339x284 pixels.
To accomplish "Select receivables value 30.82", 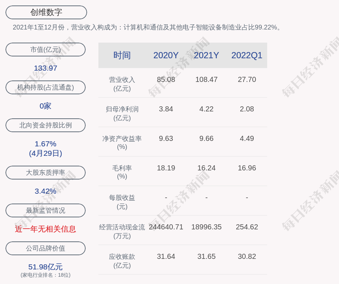I will [x=247, y=257].
